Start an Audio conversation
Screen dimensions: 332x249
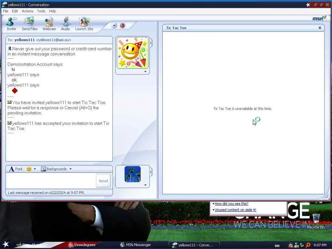tap(65, 24)
